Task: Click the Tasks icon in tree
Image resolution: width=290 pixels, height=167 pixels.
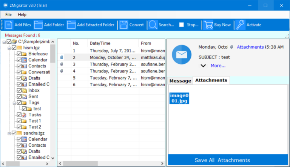Action: pyautogui.click(x=24, y=115)
